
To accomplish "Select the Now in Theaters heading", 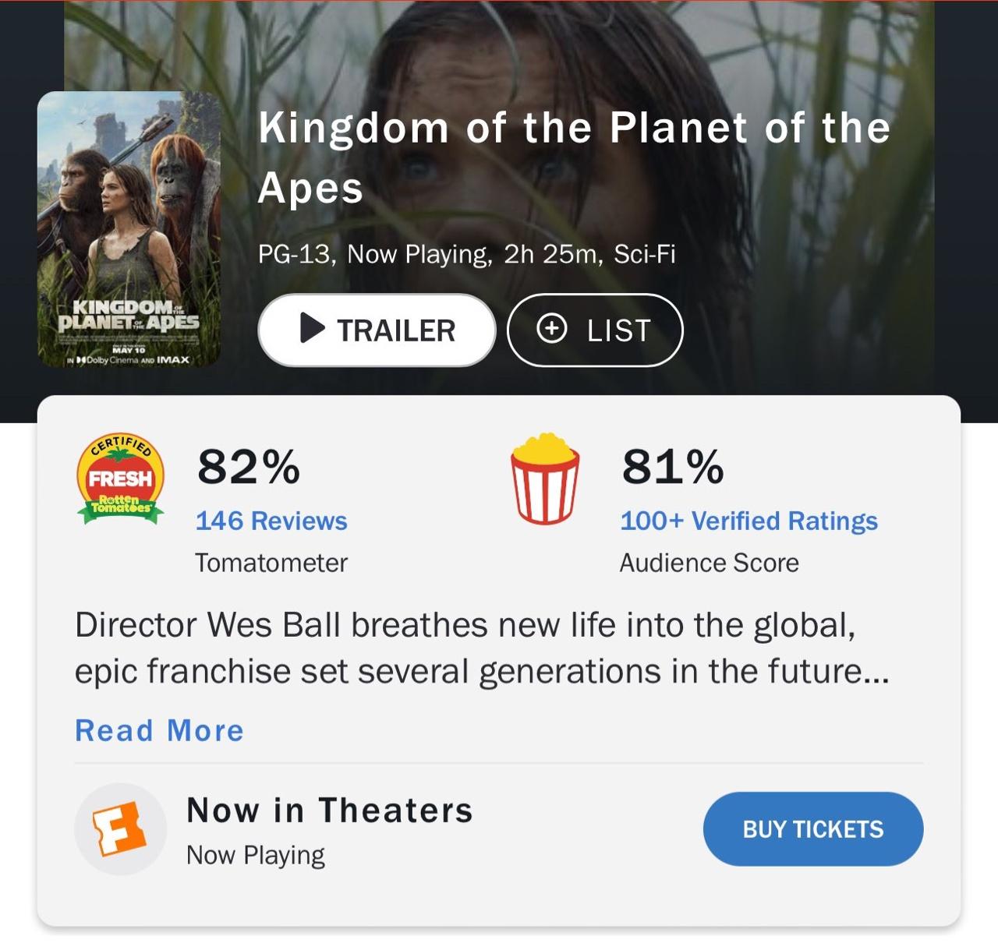I will click(x=330, y=811).
